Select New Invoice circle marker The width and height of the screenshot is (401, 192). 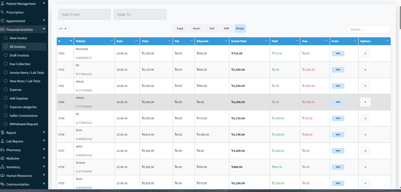(6, 38)
